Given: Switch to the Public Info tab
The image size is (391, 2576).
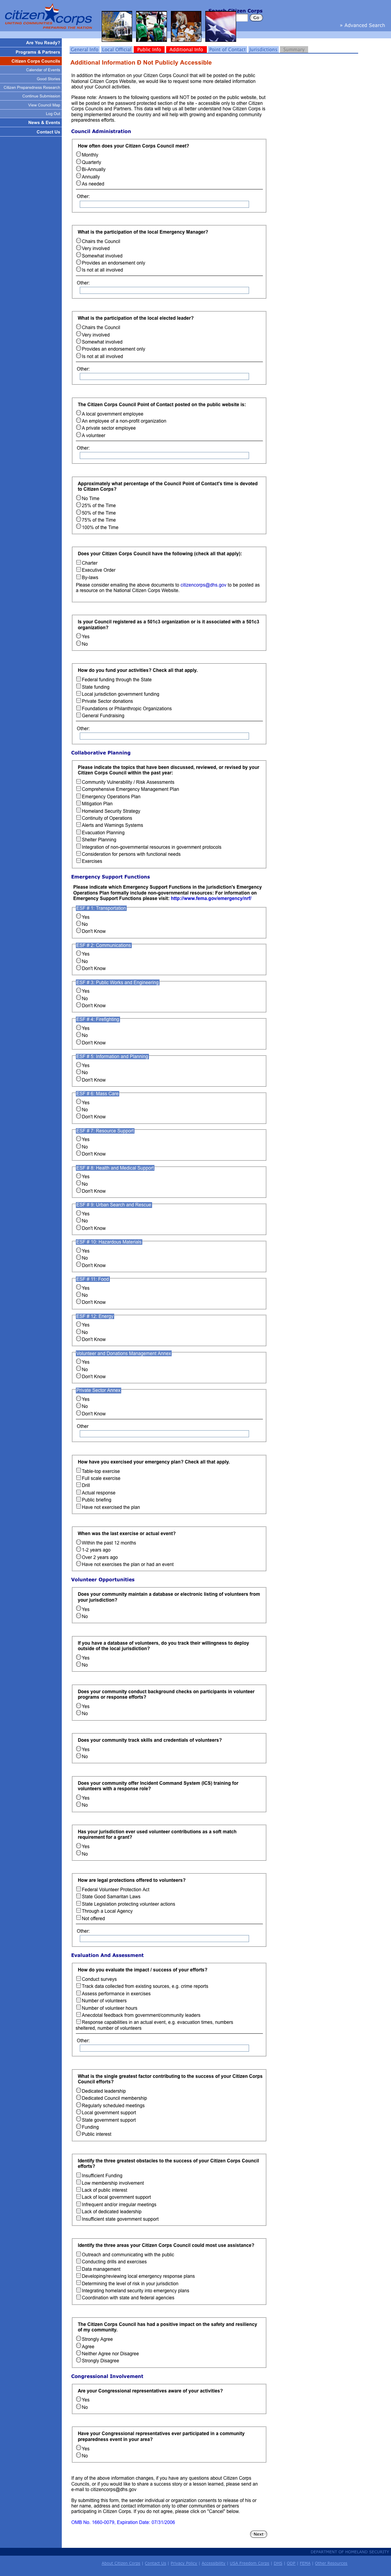Looking at the screenshot, I should pyautogui.click(x=149, y=49).
